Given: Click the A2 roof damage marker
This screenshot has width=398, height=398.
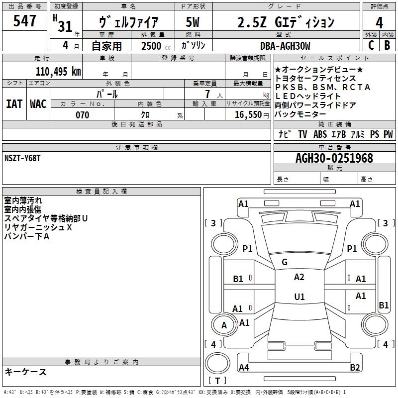Looking at the screenshot, I should pos(299,277).
